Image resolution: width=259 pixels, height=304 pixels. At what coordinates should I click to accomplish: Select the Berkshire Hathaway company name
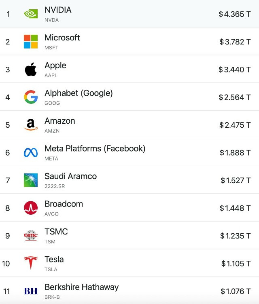coord(81,287)
